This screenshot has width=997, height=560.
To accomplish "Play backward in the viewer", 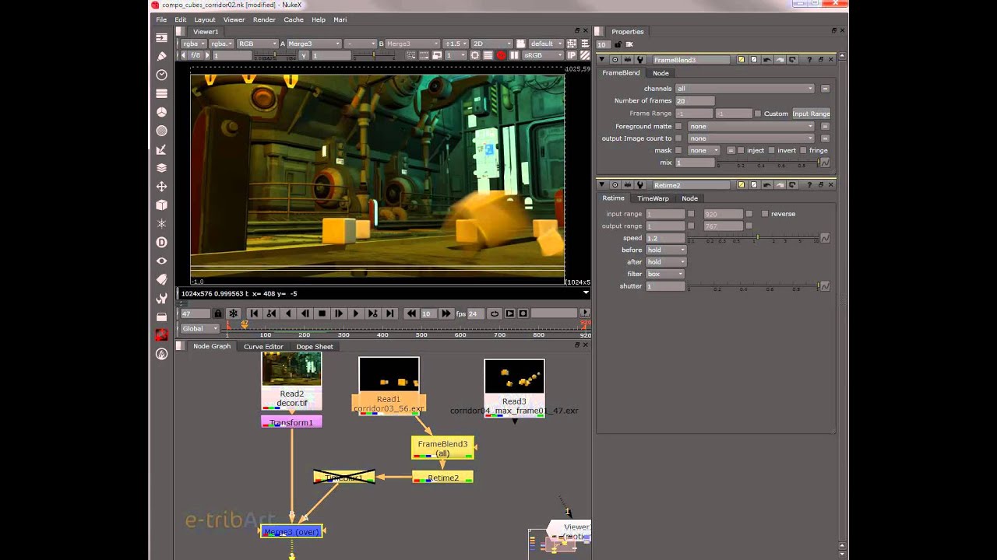I will [288, 313].
